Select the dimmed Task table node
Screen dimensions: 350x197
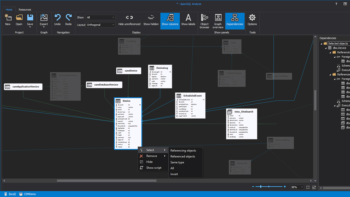click(232, 46)
